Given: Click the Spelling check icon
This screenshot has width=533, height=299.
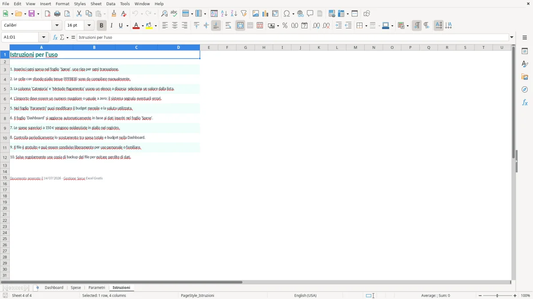Looking at the screenshot, I should pos(174,14).
